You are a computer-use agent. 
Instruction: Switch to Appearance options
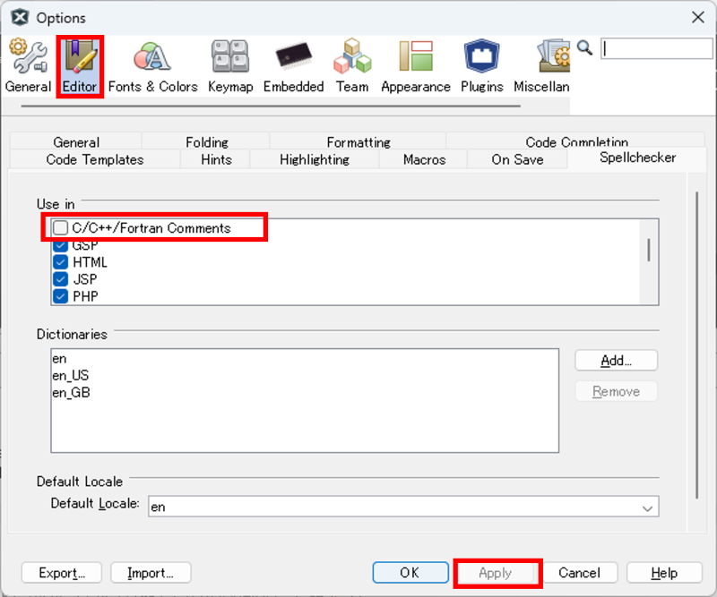415,67
